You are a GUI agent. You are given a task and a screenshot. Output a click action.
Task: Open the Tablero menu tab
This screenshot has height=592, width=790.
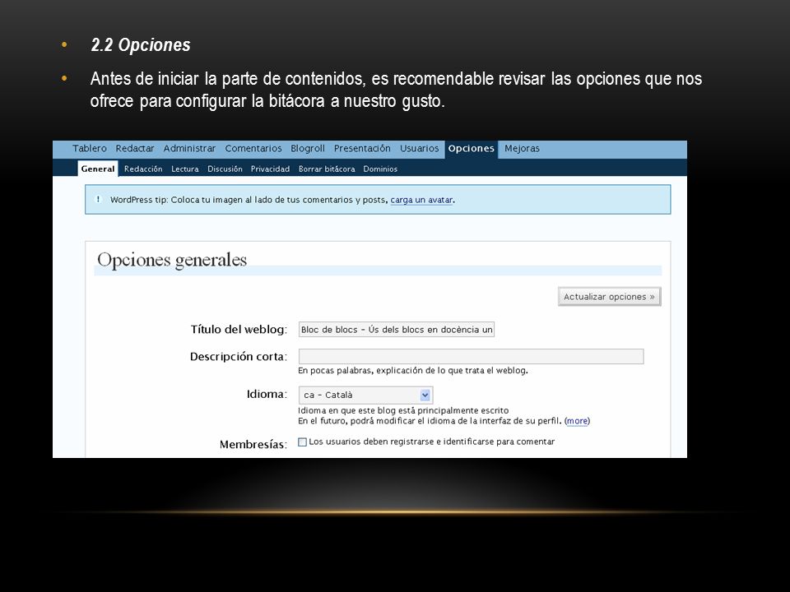(x=90, y=149)
